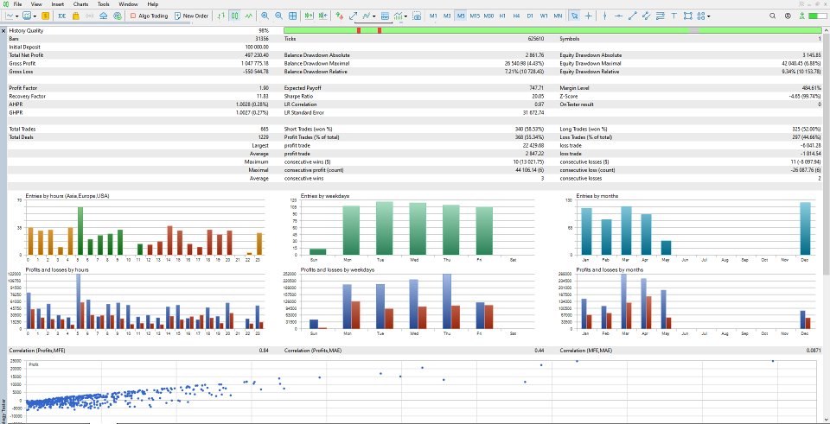The width and height of the screenshot is (830, 424).
Task: Open the Insert menu
Action: (58, 4)
